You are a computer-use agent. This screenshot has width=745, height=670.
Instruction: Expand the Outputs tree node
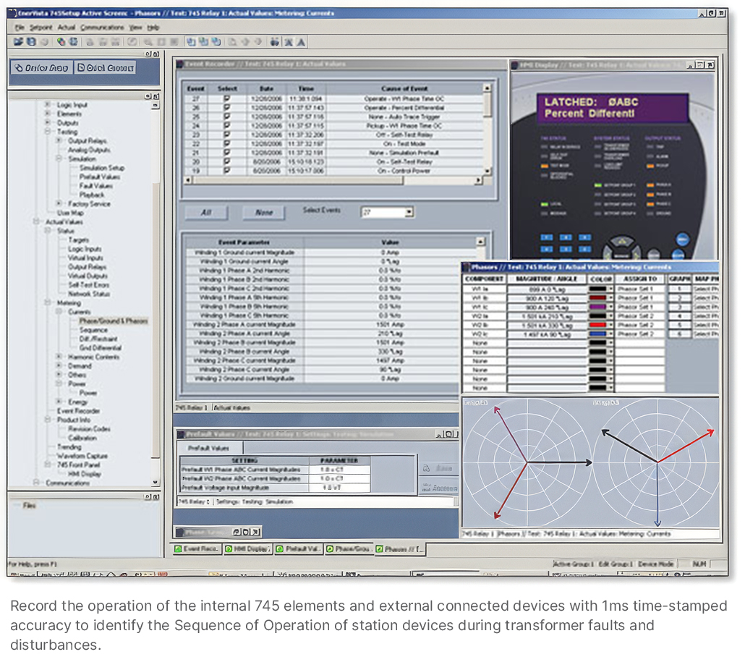pyautogui.click(x=47, y=122)
